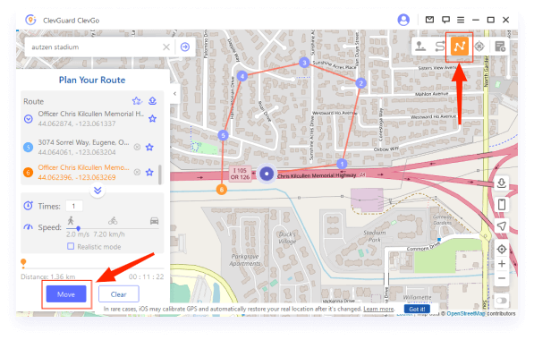
Task: Click the Clear button
Action: [118, 294]
